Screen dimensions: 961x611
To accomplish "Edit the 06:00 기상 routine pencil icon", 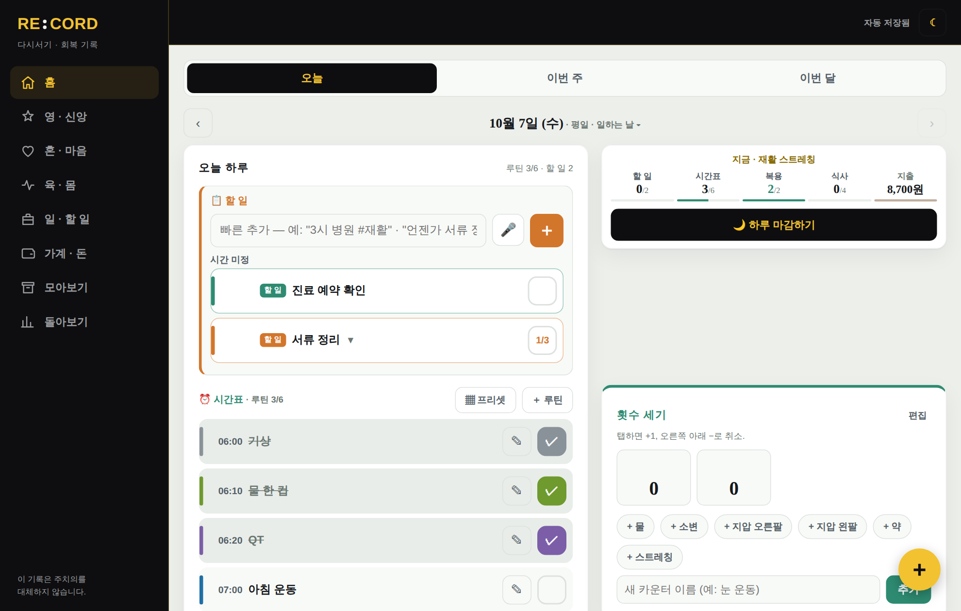I will pos(516,441).
